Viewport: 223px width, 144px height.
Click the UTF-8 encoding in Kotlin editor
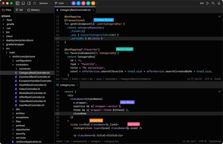pos(208,79)
